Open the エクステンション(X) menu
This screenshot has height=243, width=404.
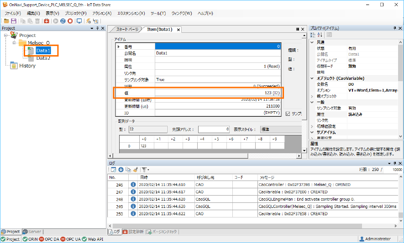click(x=131, y=13)
